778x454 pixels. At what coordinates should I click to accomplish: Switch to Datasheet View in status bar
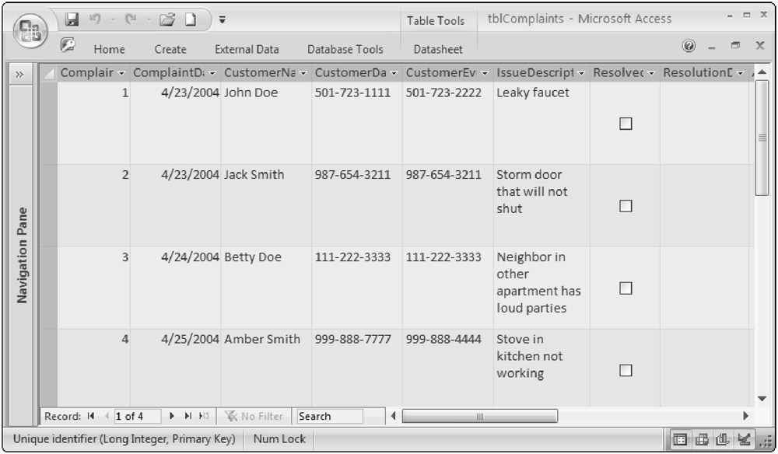tap(680, 441)
